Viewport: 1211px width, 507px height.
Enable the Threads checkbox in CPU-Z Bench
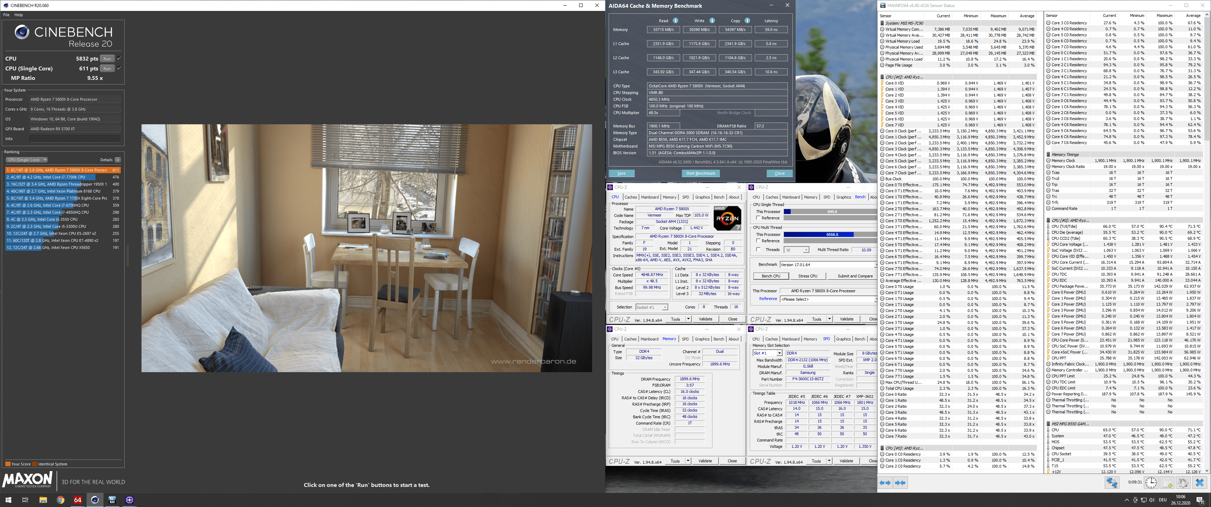pyautogui.click(x=758, y=249)
